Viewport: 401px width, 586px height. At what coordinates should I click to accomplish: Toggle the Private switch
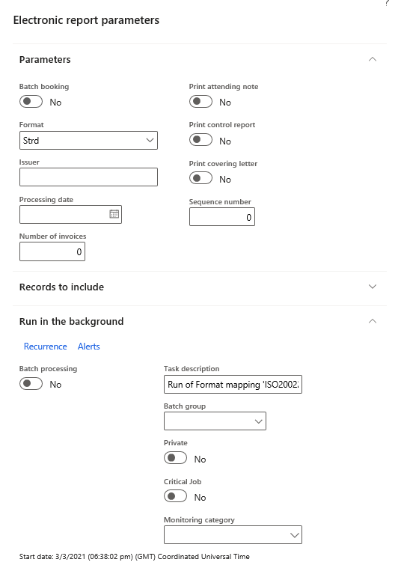coord(175,458)
